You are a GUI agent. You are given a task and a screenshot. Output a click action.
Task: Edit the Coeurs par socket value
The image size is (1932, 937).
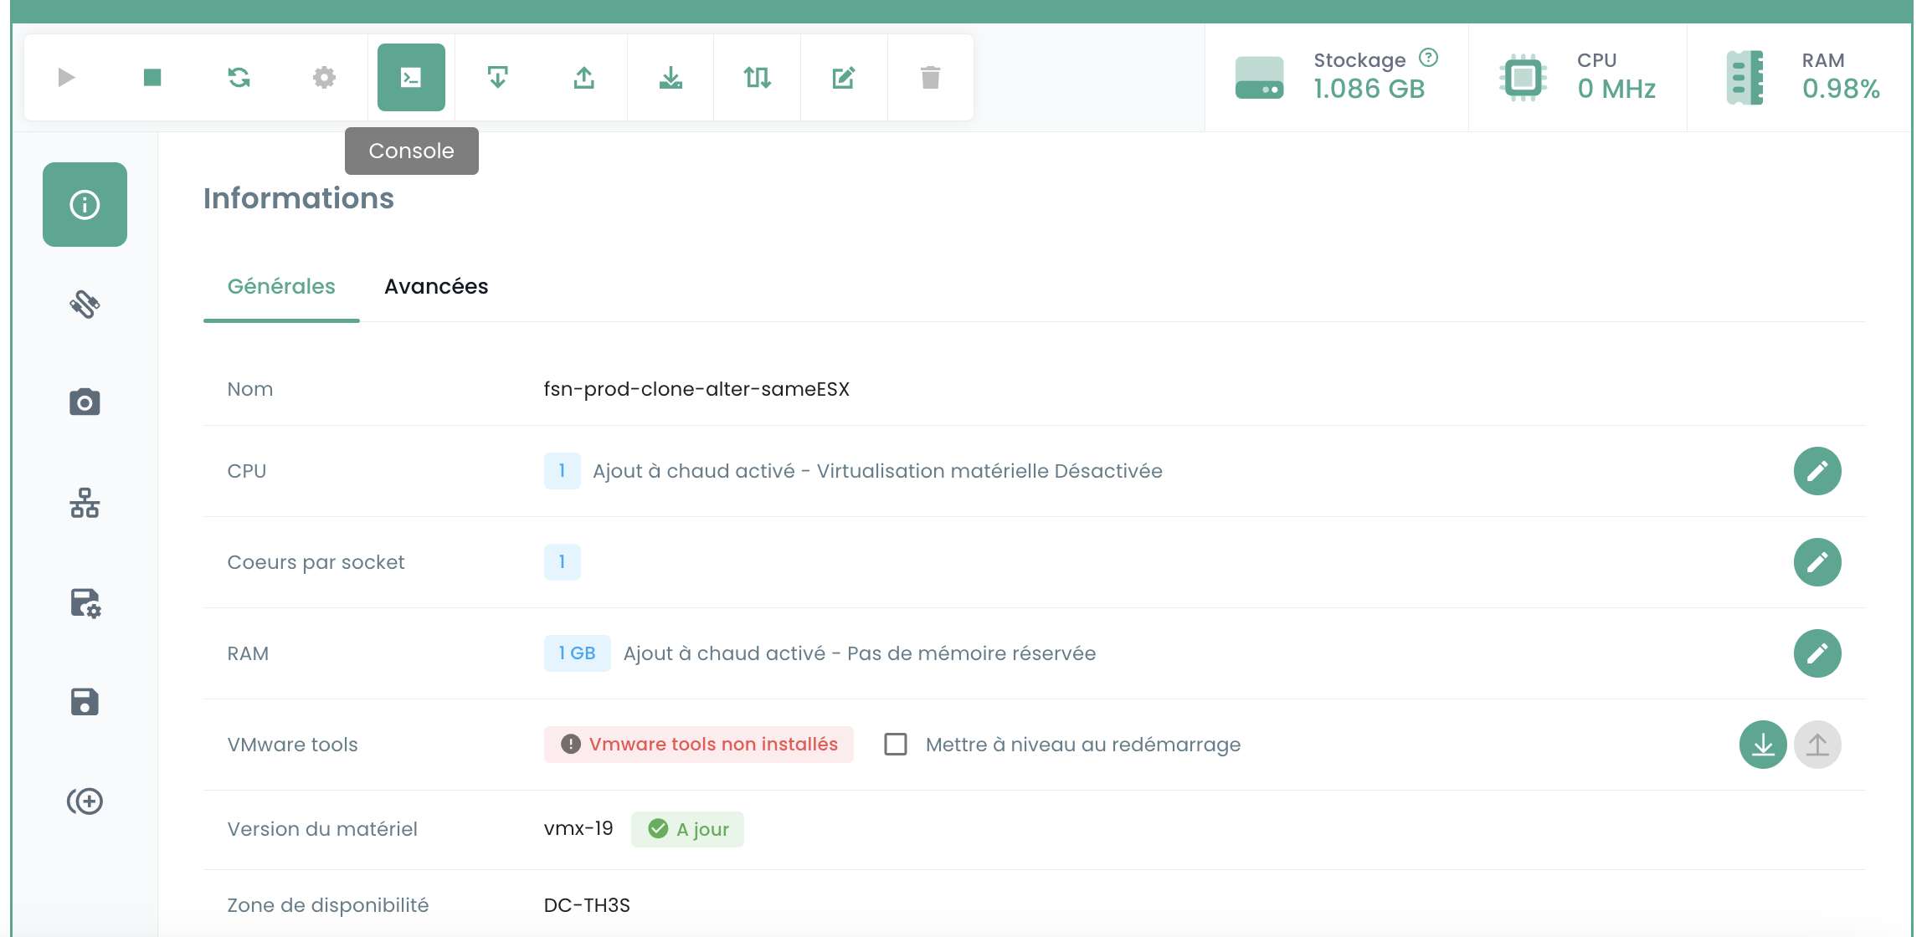pos(1816,562)
